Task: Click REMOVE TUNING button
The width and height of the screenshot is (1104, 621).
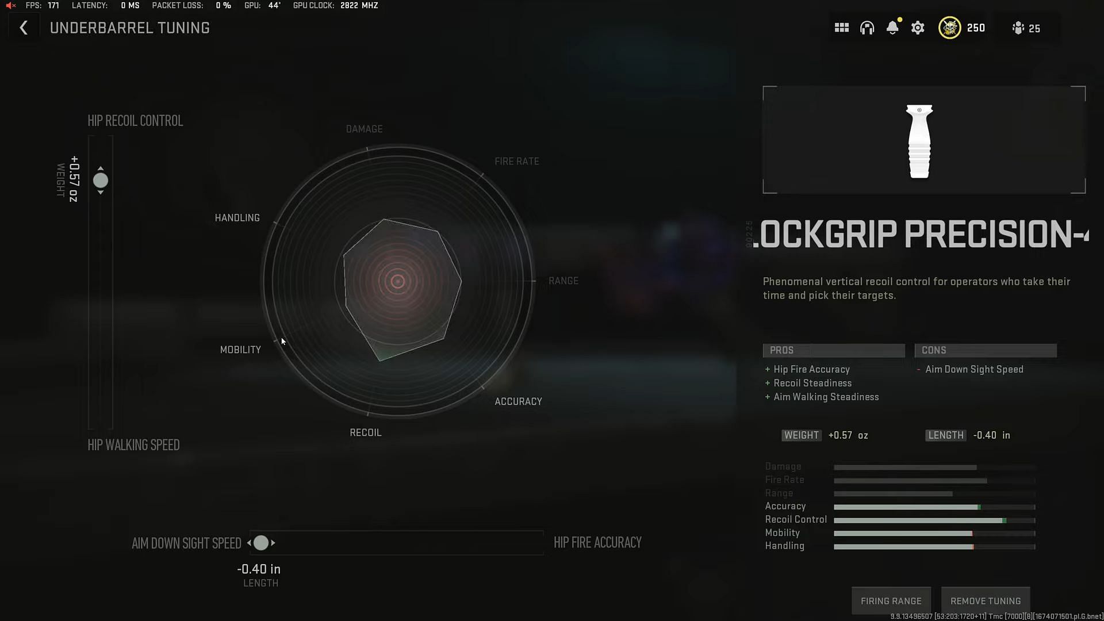Action: tap(985, 600)
